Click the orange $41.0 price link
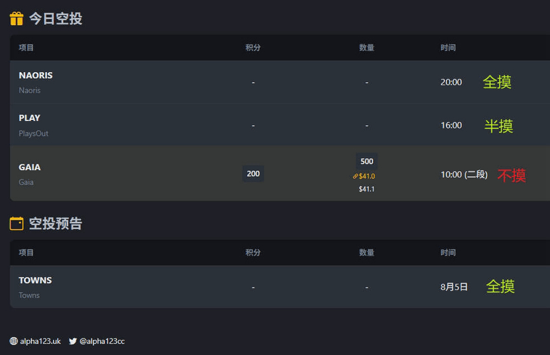This screenshot has width=550, height=355. coord(367,176)
